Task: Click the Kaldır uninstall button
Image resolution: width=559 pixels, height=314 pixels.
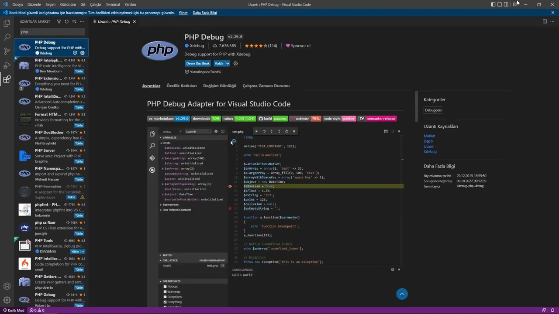Action: click(220, 63)
